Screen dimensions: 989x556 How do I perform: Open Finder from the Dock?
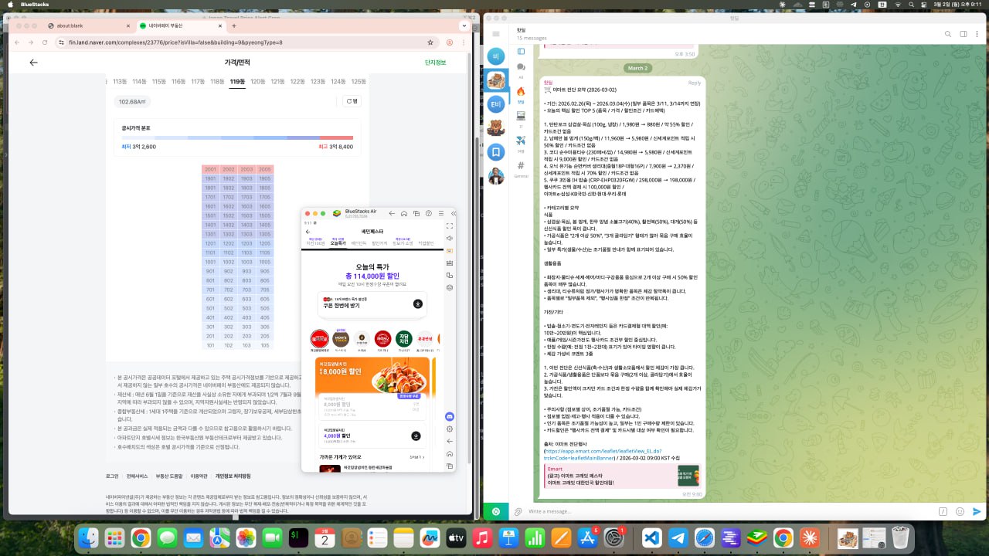coord(89,537)
